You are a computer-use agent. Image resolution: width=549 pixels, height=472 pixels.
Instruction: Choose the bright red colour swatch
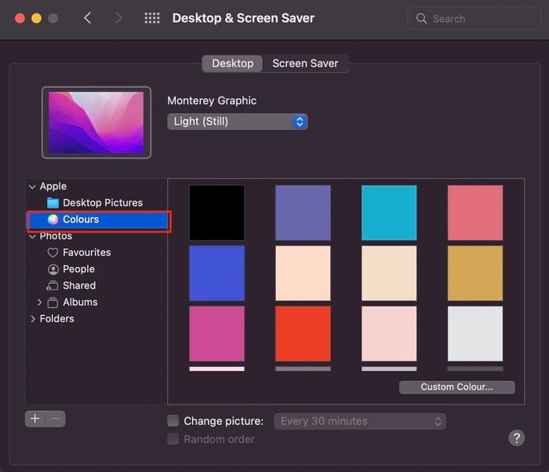point(303,334)
